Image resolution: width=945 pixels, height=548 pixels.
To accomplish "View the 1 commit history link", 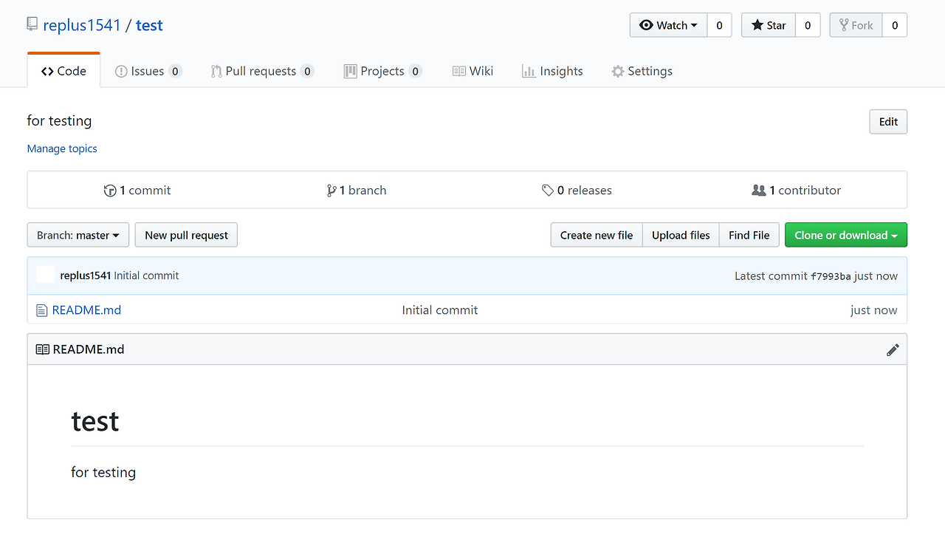I will pyautogui.click(x=137, y=191).
